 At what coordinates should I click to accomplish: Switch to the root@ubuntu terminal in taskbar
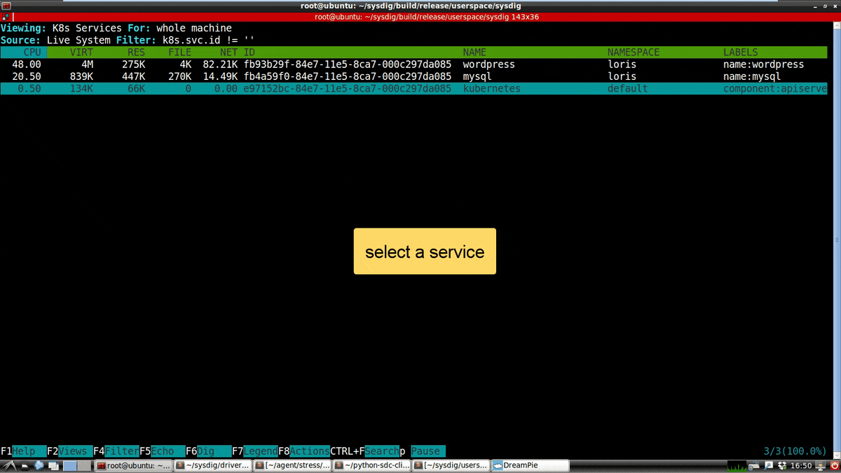coord(133,465)
